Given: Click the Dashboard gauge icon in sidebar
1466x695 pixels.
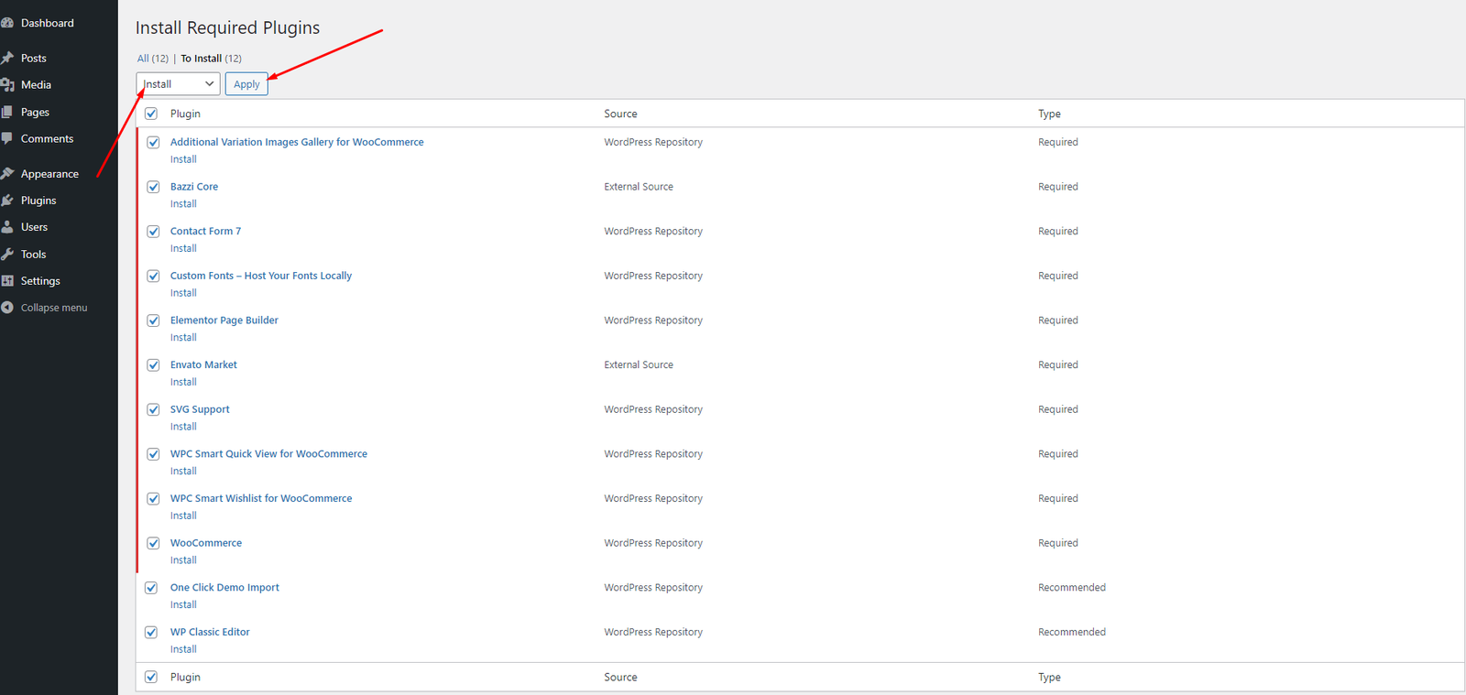Looking at the screenshot, I should click(x=7, y=23).
